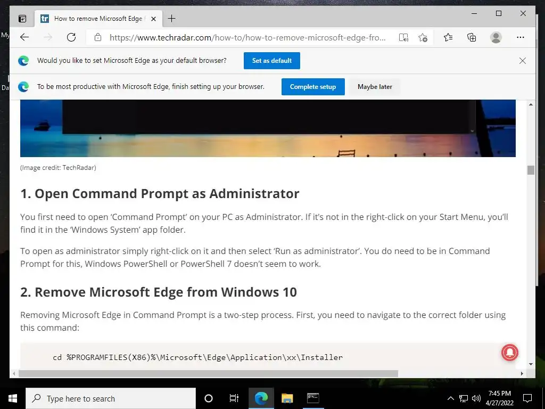Open Collections panel

472,37
